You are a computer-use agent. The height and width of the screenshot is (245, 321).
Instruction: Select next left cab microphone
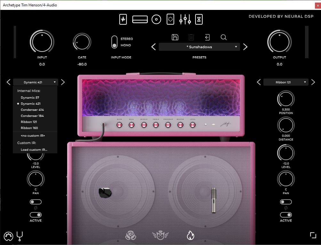pos(63,82)
